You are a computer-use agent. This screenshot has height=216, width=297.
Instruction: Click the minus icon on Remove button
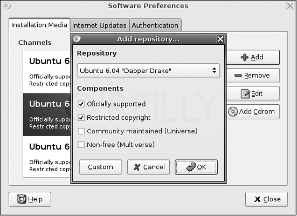(x=238, y=76)
